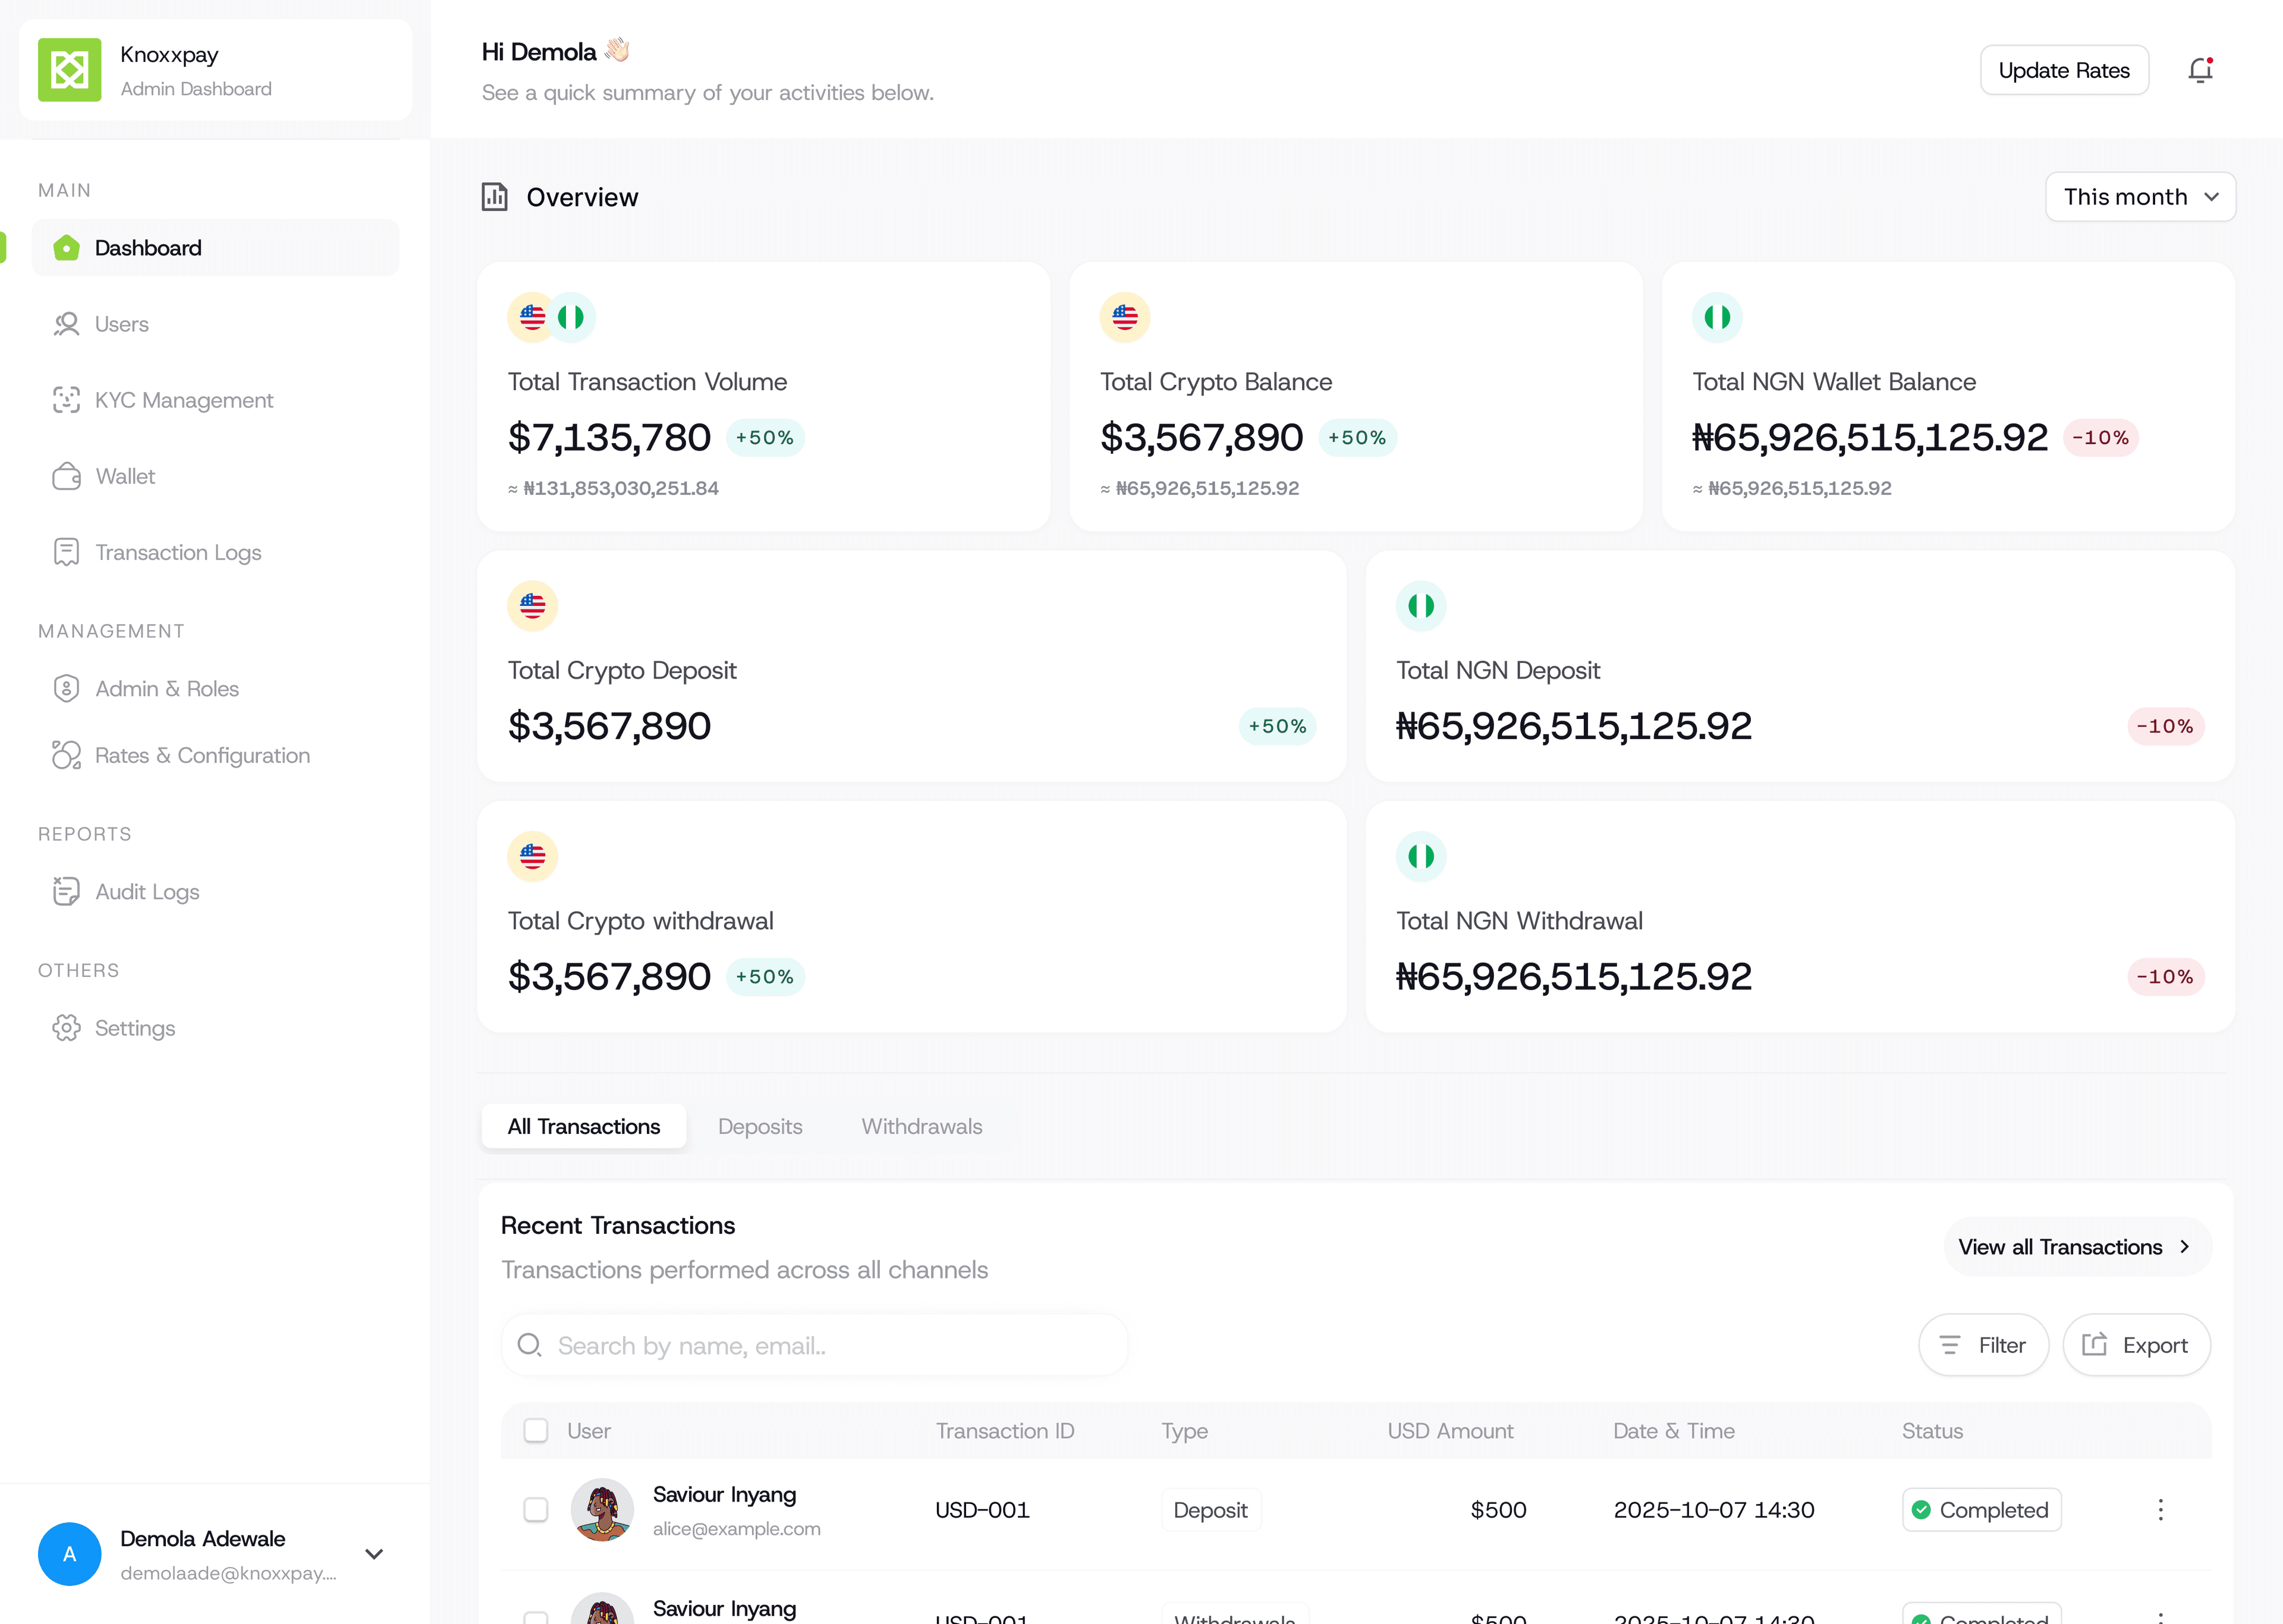The width and height of the screenshot is (2283, 1624).
Task: Click Nigeria flag on Total NGN Withdrawal card
Action: (x=1420, y=856)
